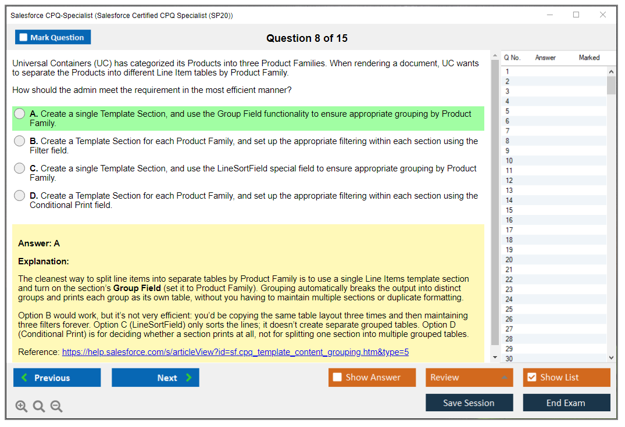Click the reset zoom magnifier icon
Screen dimensions: 625x427
(39, 407)
